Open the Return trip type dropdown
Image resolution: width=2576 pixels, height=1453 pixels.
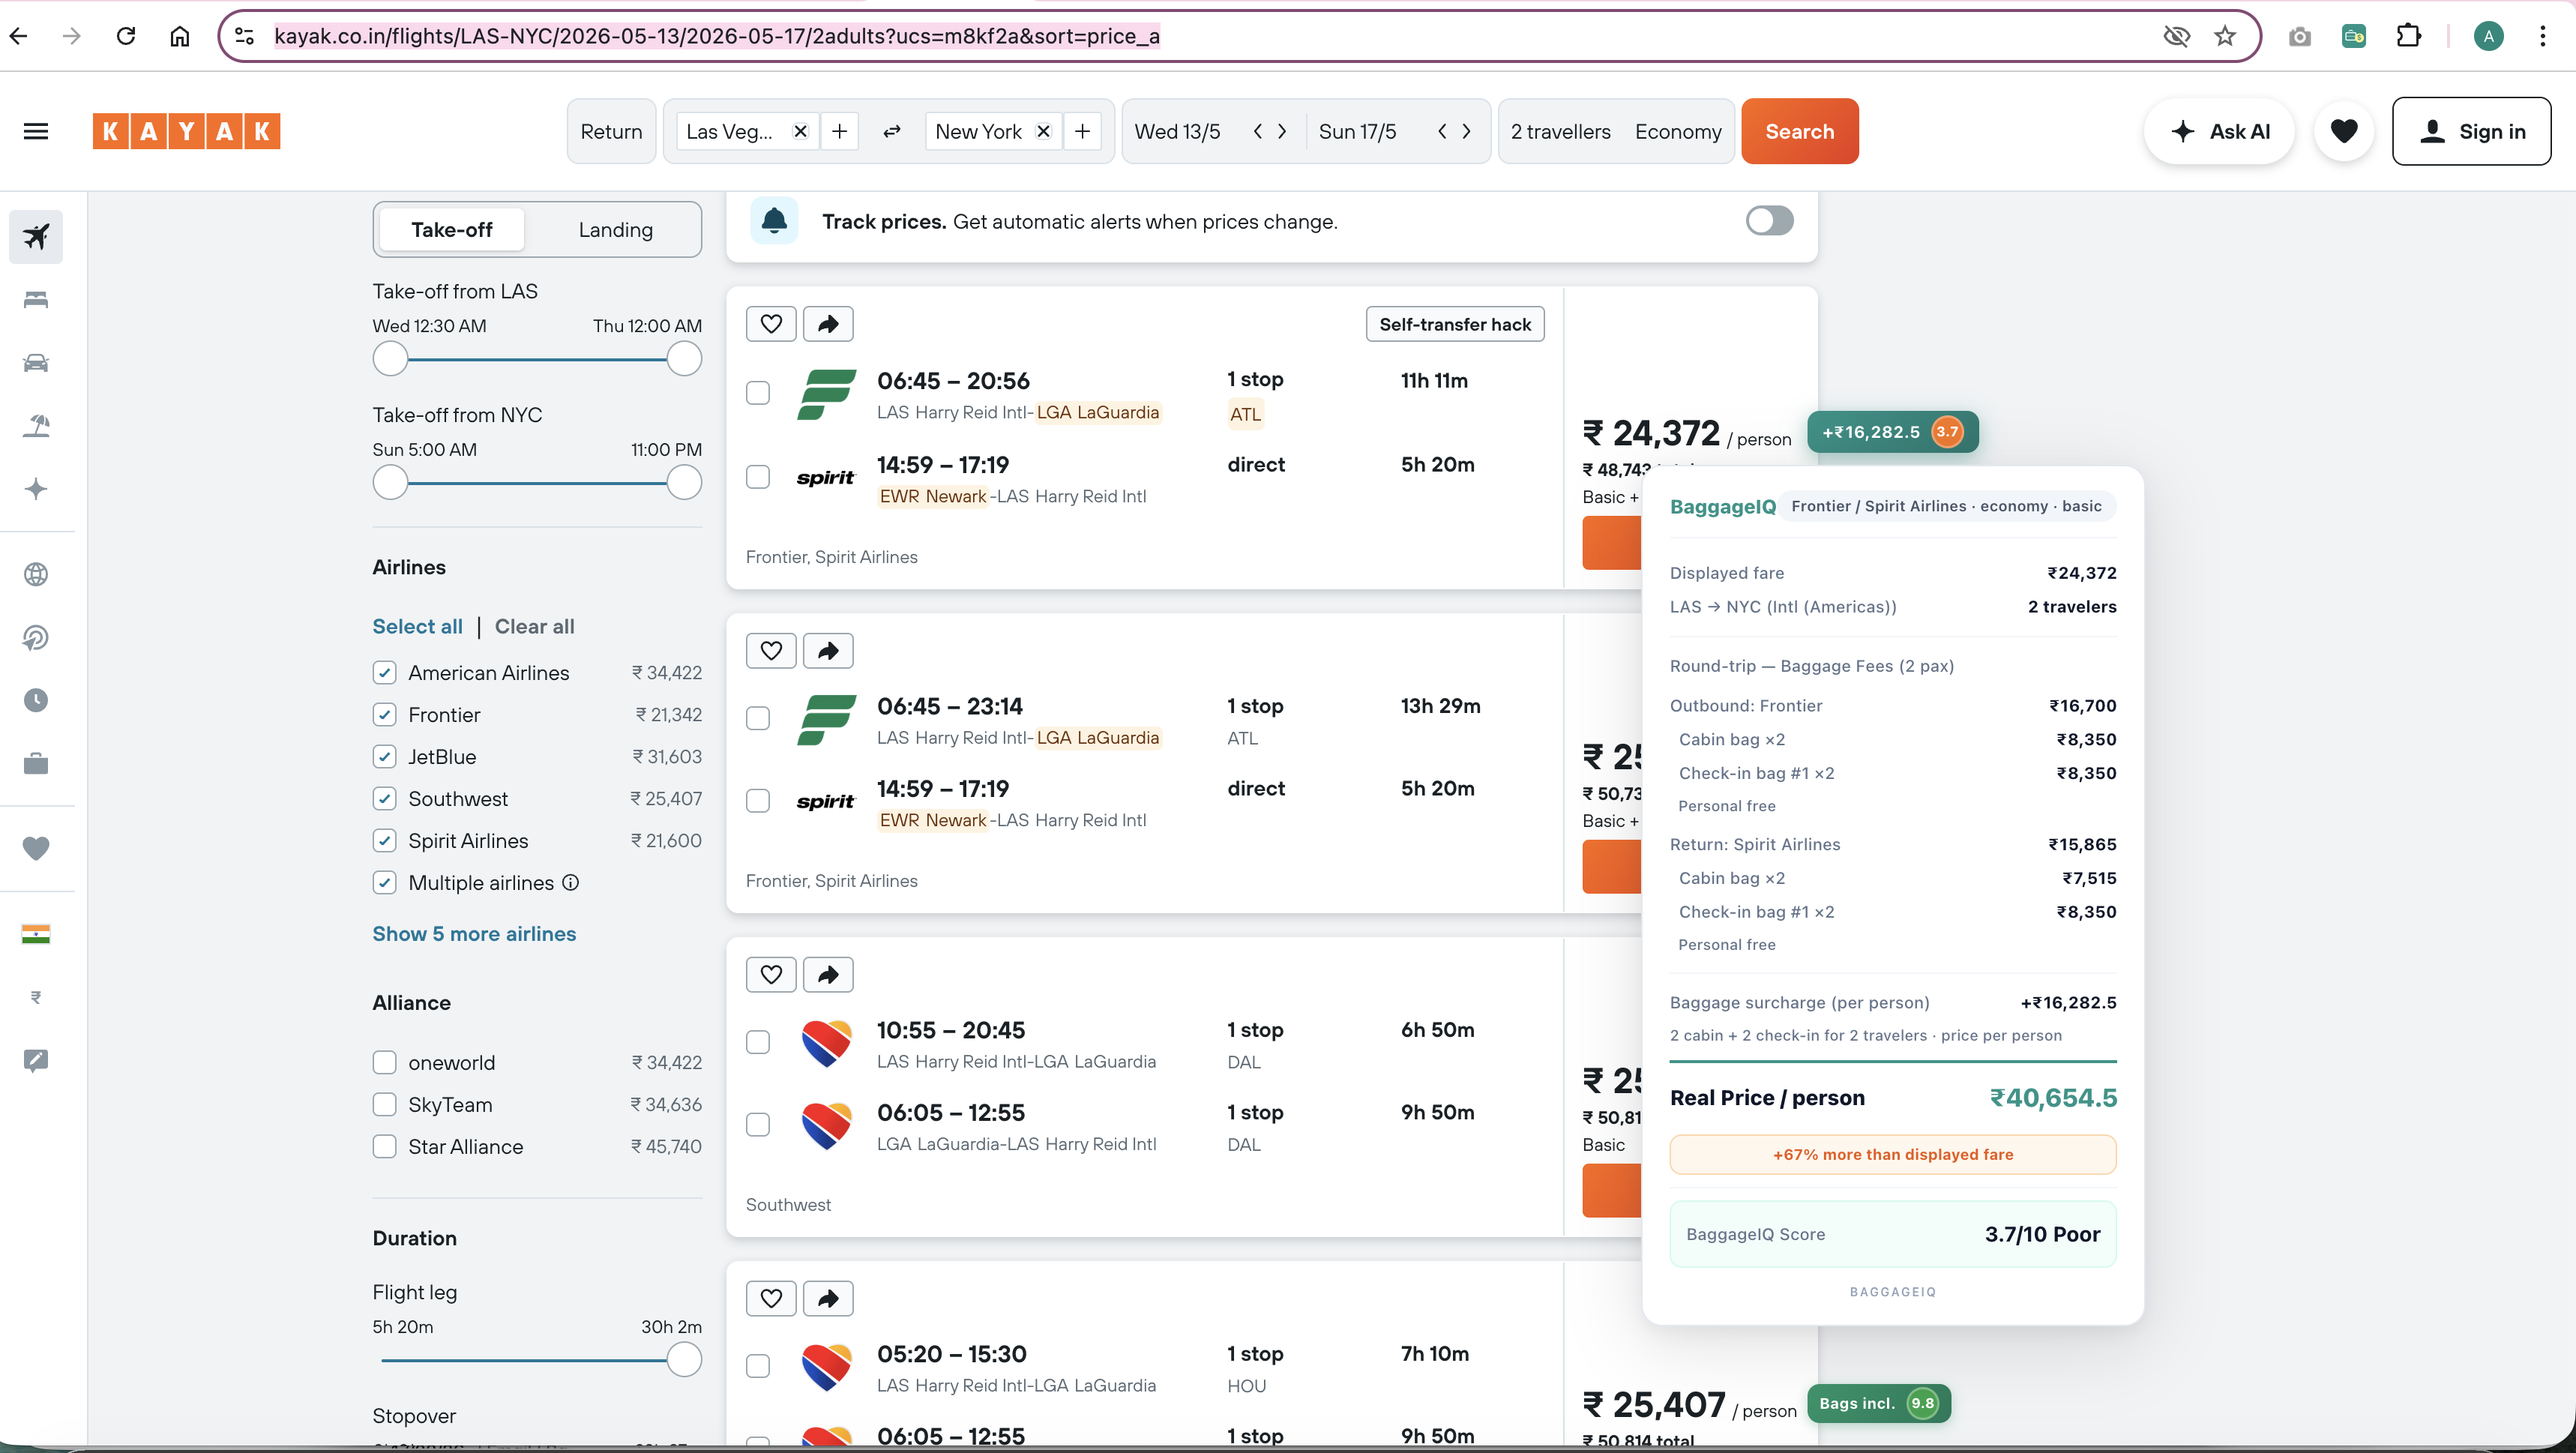pyautogui.click(x=611, y=131)
